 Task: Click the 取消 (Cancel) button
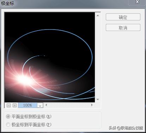[123, 27]
